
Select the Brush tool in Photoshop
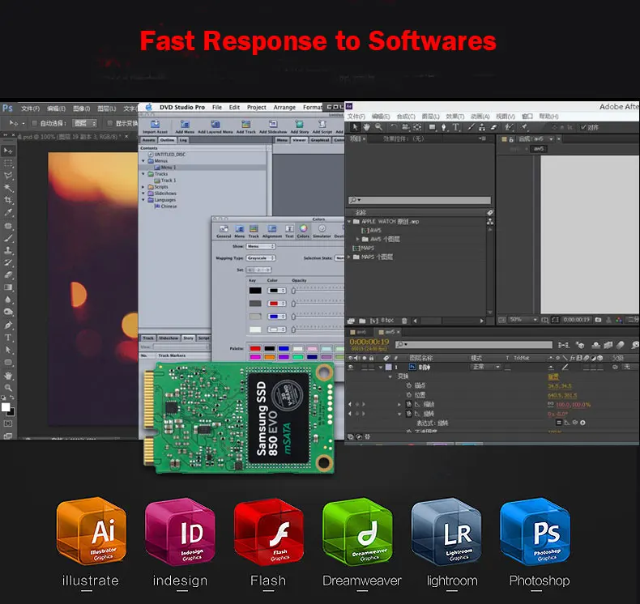(x=8, y=238)
